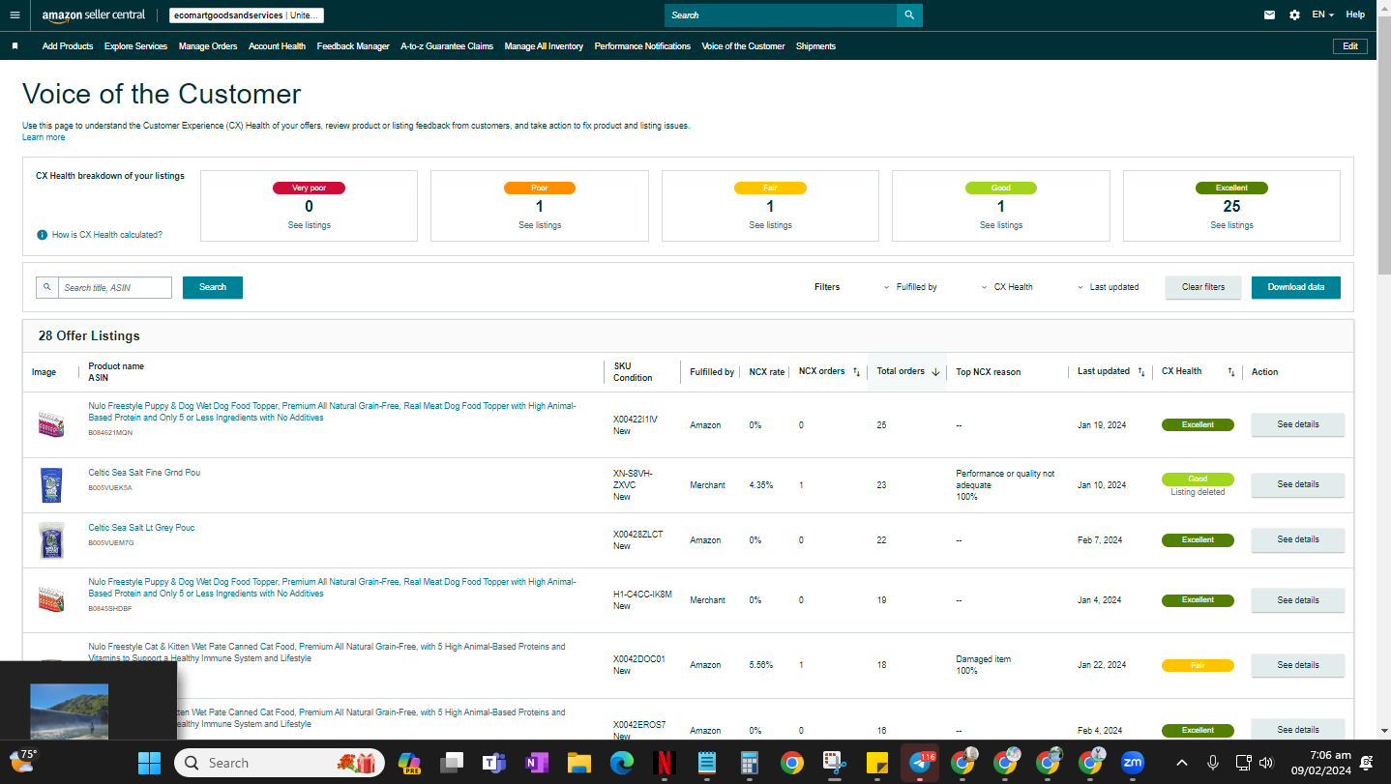Click the Windows taskbar search box

(x=279, y=763)
